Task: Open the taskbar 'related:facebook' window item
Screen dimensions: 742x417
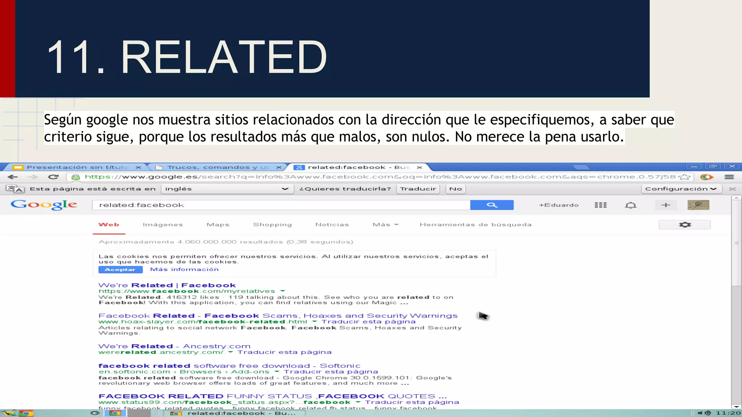Action: click(234, 413)
